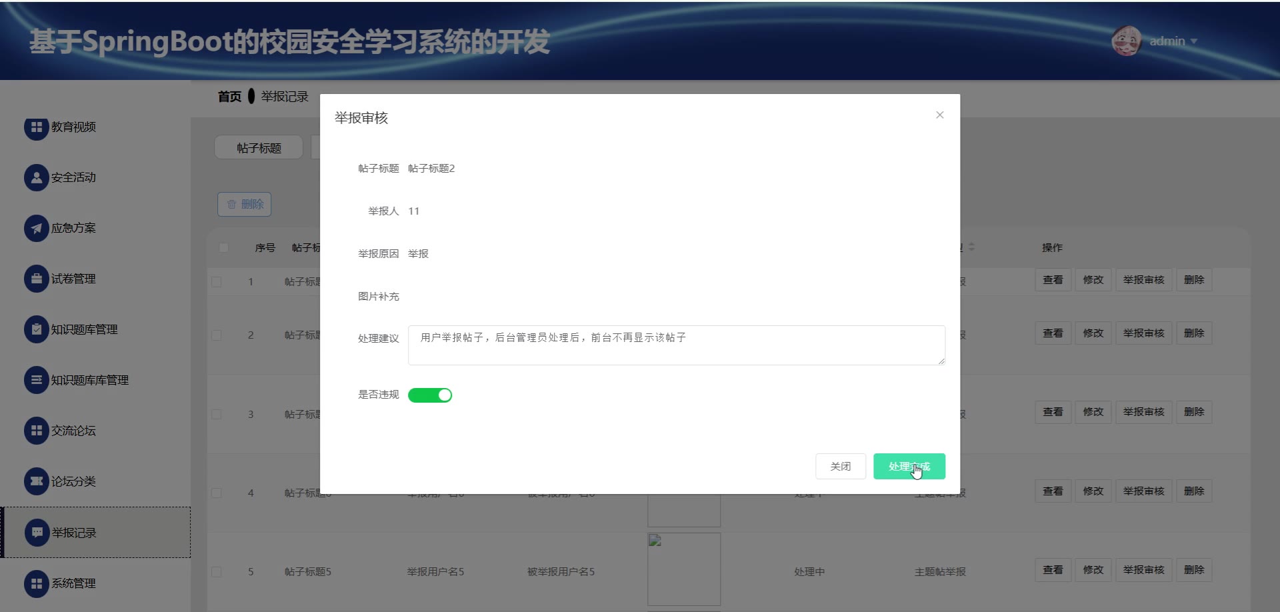Check the checkbox for row 2
The image size is (1280, 612).
click(217, 335)
